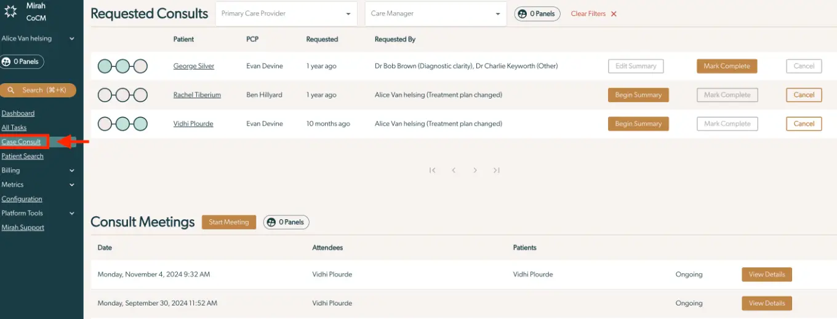Open the sidebar 0 Panels selector
Screen dimensions: 837x319
[x=22, y=62]
